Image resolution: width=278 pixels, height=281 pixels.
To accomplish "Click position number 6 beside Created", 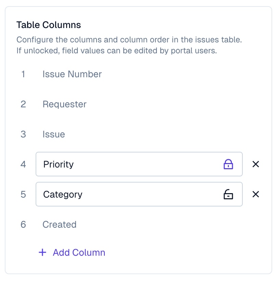I will [x=23, y=225].
